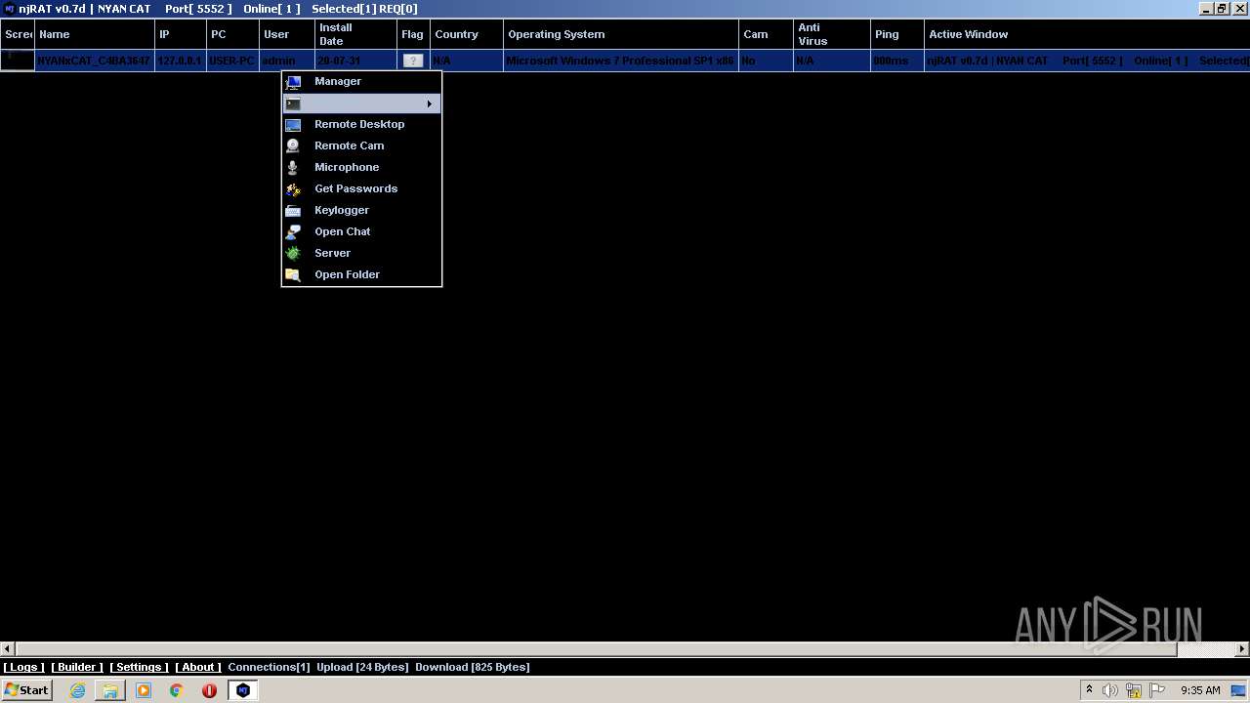Click the User column header
This screenshot has width=1250, height=703.
pyautogui.click(x=287, y=34)
